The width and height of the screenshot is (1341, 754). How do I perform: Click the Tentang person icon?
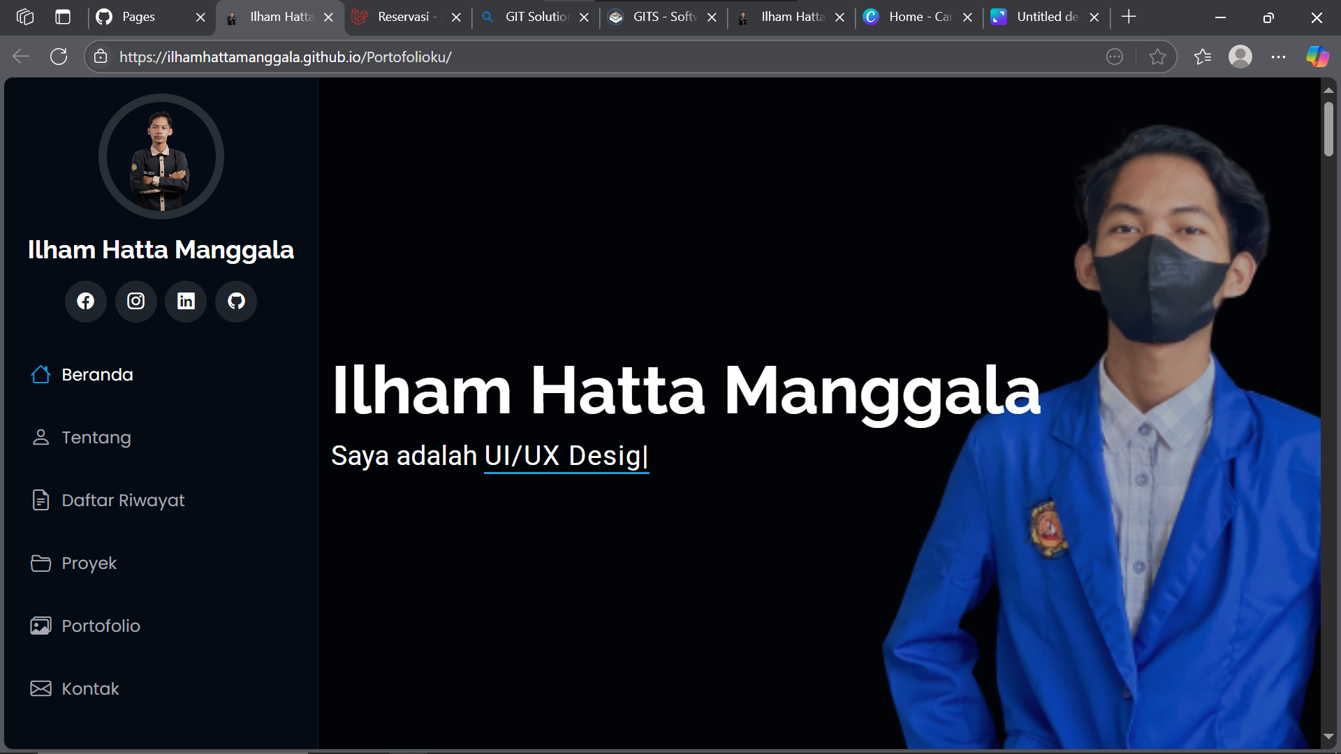[x=41, y=437]
